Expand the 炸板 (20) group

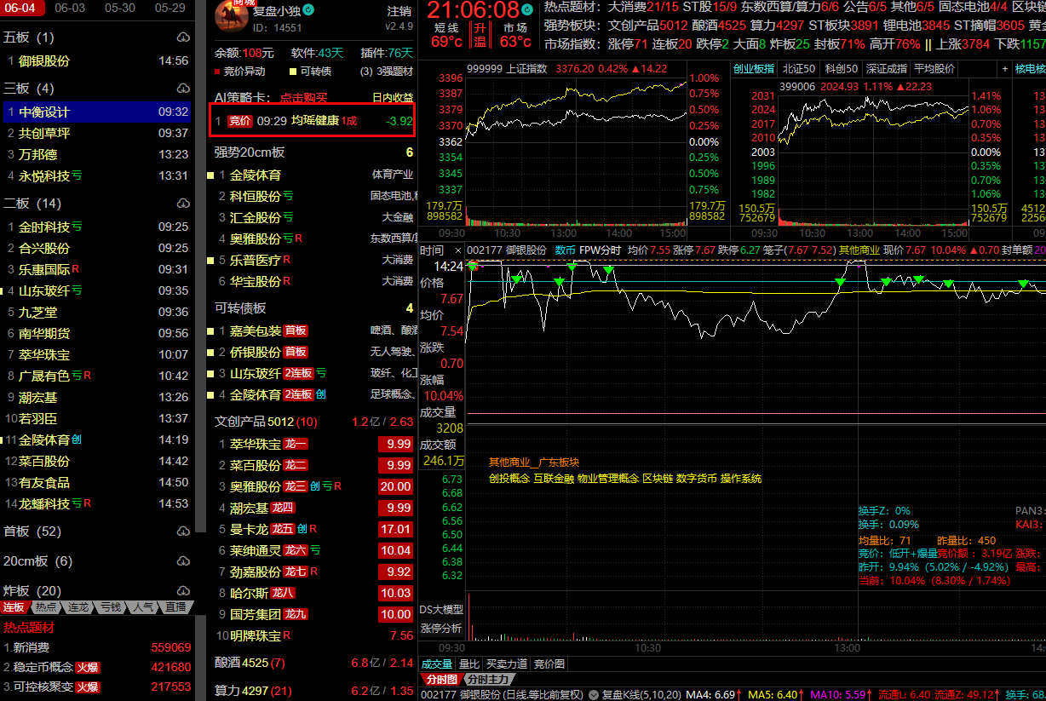click(x=32, y=591)
